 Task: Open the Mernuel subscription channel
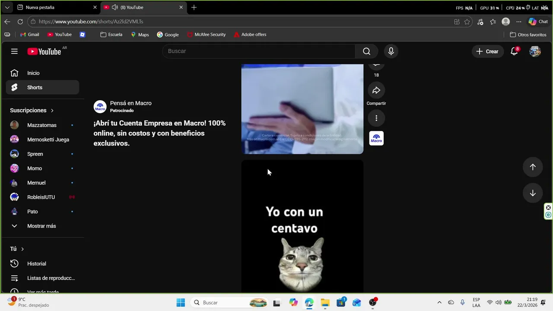pyautogui.click(x=42, y=183)
